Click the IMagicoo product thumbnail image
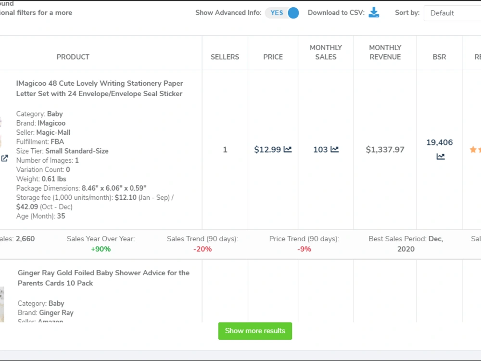 0,132
